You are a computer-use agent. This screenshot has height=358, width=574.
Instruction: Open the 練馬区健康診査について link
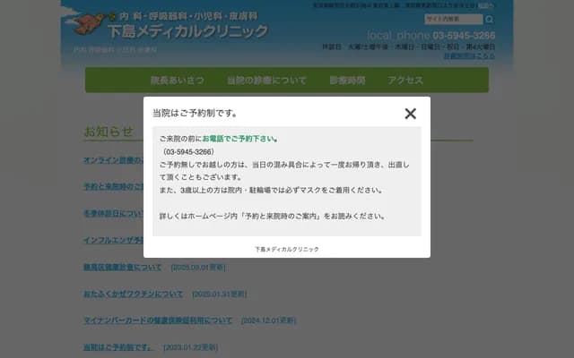[x=122, y=267]
